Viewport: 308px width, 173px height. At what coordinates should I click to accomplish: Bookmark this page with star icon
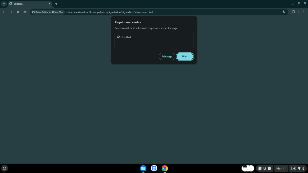pos(283,12)
